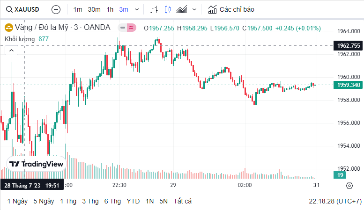This screenshot has height=210, width=364.
Task: Open the Các chỉ báo indicators panel
Action: (231, 9)
